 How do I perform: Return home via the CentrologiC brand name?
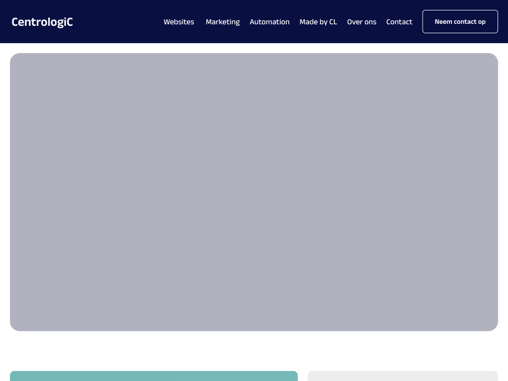click(x=42, y=22)
